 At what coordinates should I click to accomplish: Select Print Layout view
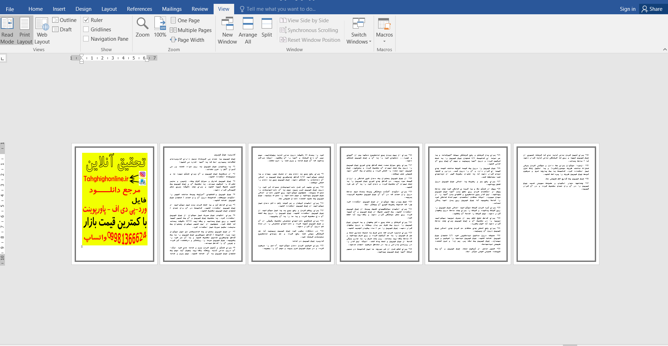pos(25,31)
